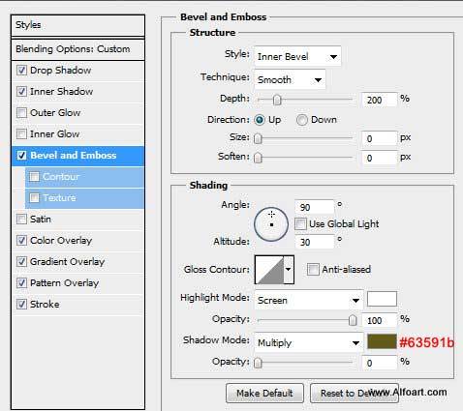This screenshot has height=411, width=463.
Task: Enable the Contour sub-option checkbox
Action: tap(35, 177)
